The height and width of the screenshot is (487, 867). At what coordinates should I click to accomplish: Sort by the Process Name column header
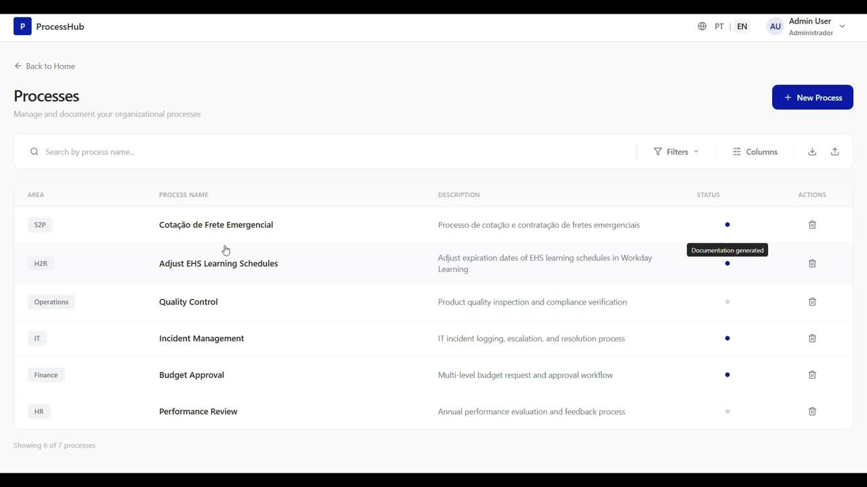click(184, 195)
